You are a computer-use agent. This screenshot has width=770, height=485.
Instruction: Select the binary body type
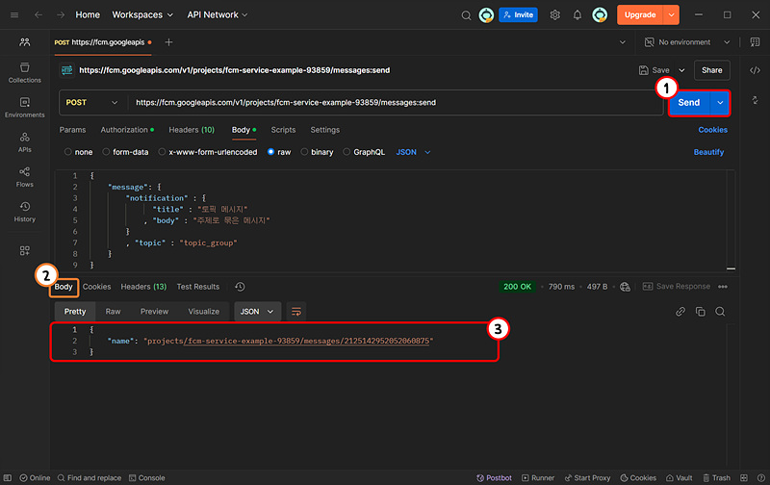tap(304, 152)
